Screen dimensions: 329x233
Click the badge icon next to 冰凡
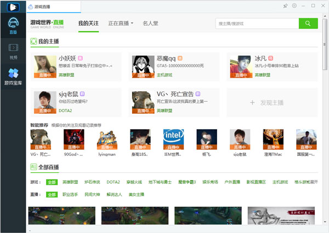pyautogui.click(x=271, y=58)
